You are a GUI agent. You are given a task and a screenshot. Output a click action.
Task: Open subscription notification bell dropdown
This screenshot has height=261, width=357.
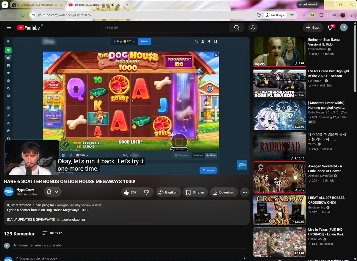click(53, 192)
